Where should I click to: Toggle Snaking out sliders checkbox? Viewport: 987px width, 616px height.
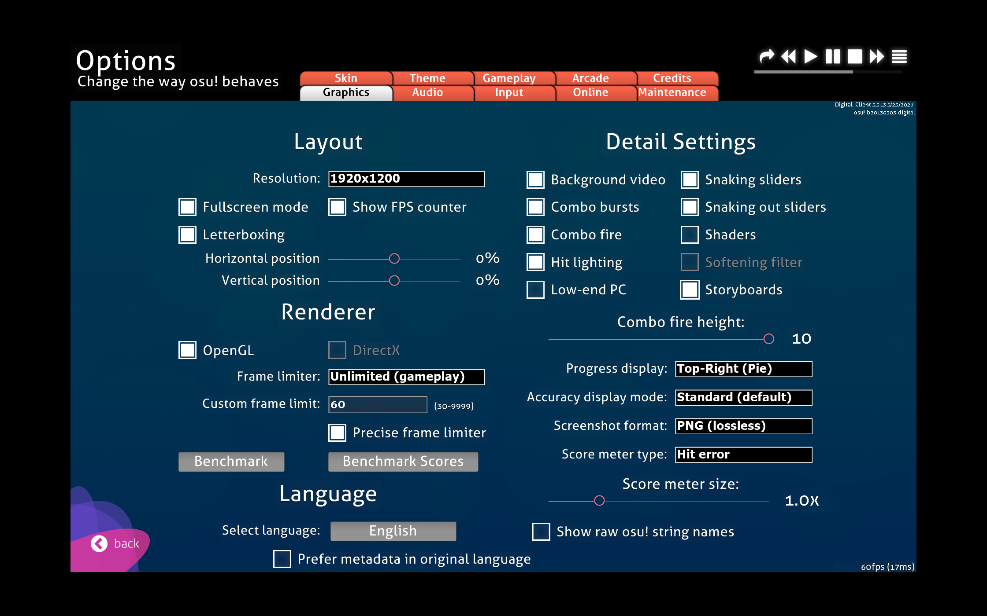coord(690,207)
